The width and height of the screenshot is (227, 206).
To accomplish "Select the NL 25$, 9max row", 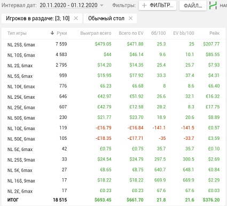I will pyautogui.click(x=113, y=160).
